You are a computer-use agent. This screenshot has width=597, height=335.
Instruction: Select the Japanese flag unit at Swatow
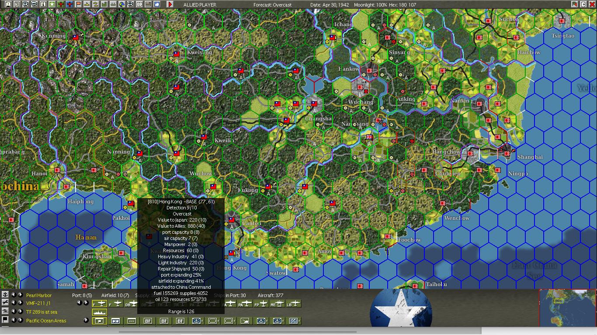(x=296, y=270)
